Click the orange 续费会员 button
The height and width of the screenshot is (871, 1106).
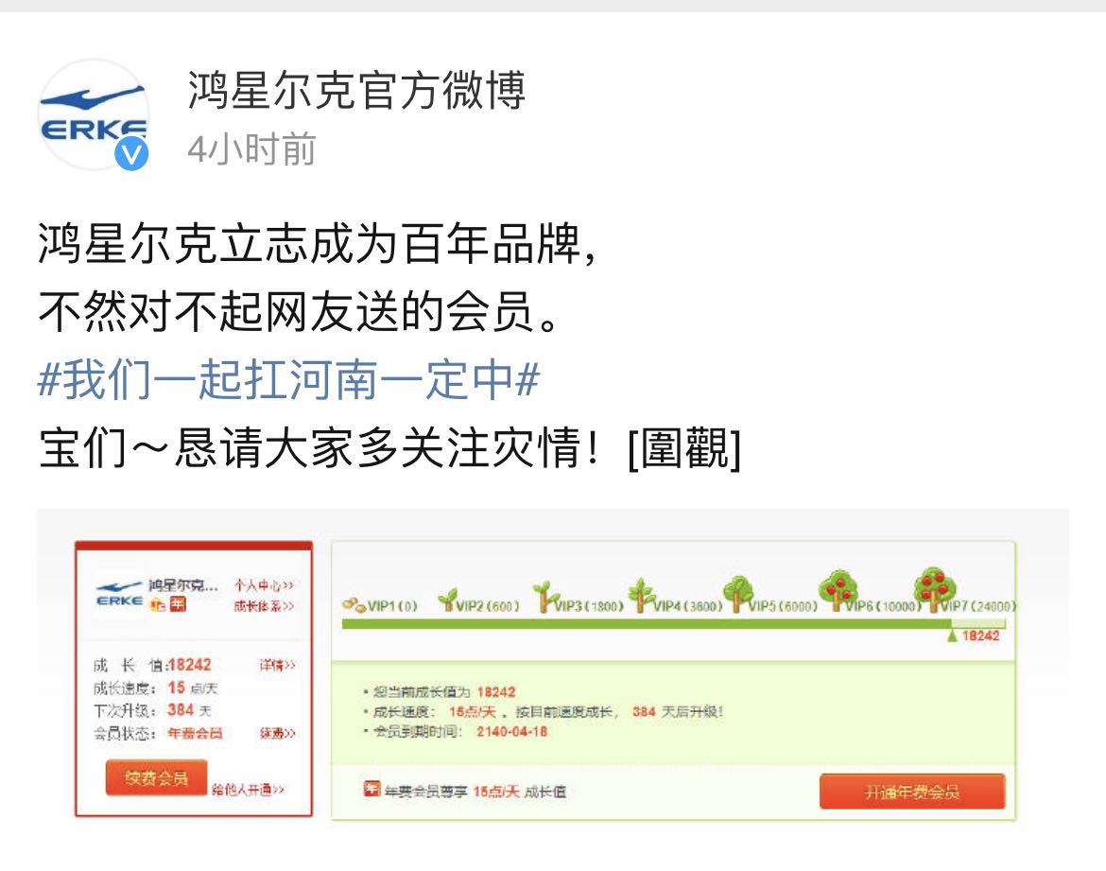pyautogui.click(x=157, y=777)
